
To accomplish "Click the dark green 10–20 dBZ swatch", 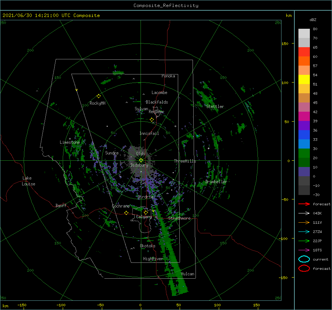I will tap(304, 162).
